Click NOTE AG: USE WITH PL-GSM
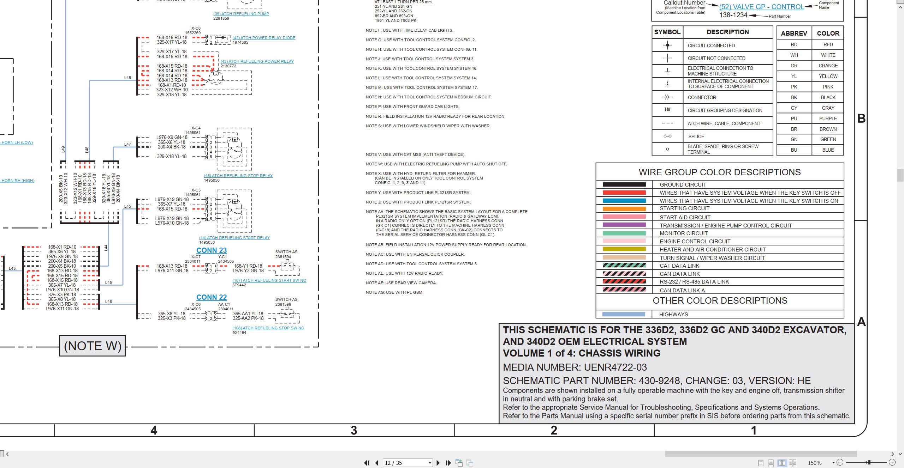 point(394,292)
